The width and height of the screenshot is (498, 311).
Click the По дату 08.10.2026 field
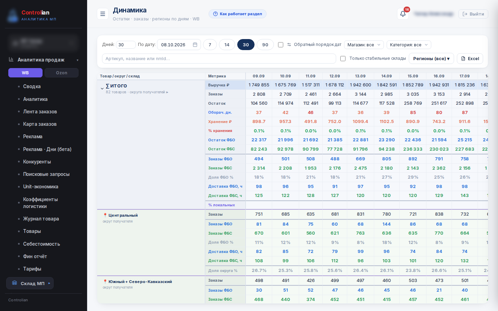point(179,45)
